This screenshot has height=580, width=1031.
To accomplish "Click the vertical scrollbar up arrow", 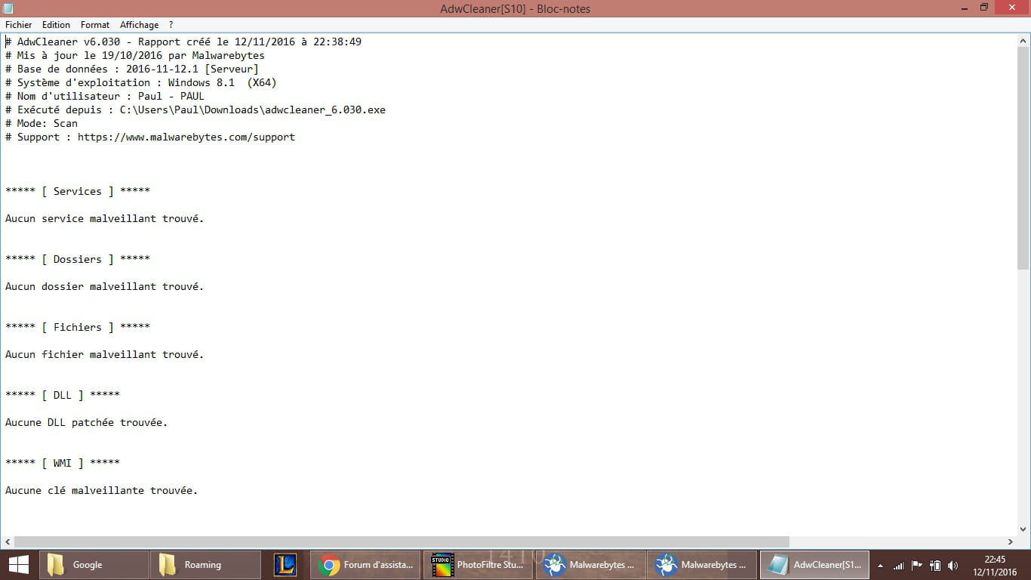I will click(x=1023, y=40).
